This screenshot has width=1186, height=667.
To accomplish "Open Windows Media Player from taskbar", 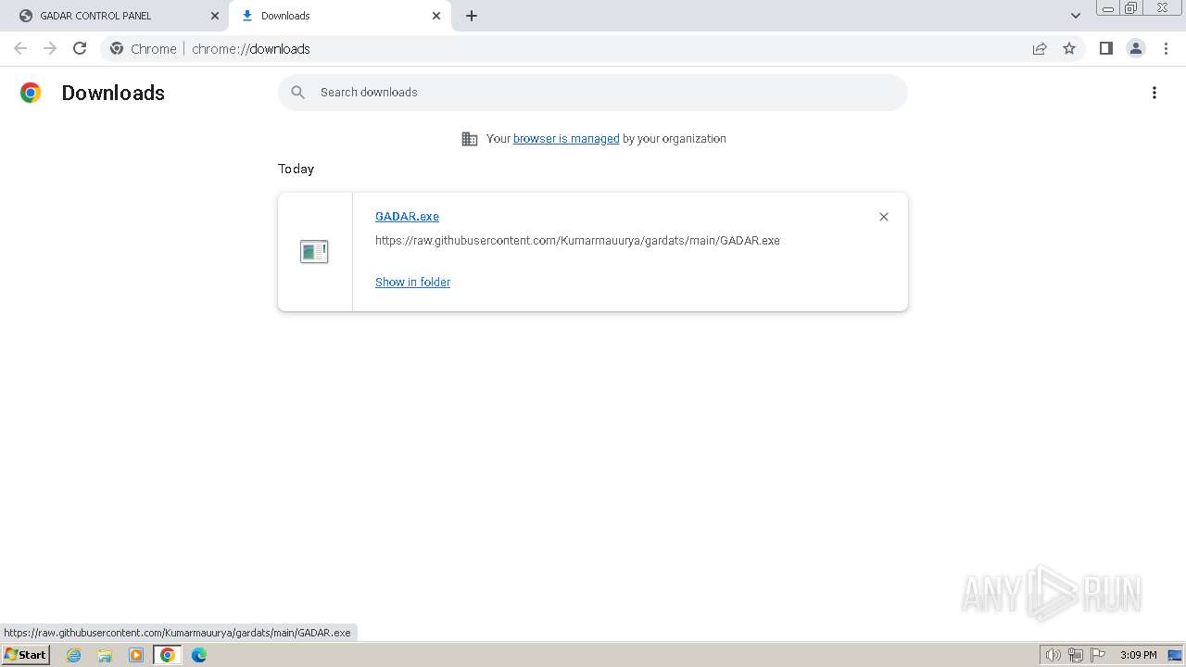I will point(136,655).
